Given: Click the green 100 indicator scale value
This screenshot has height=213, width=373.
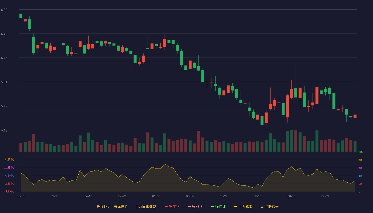Looking at the screenshot, I should click(x=361, y=152).
